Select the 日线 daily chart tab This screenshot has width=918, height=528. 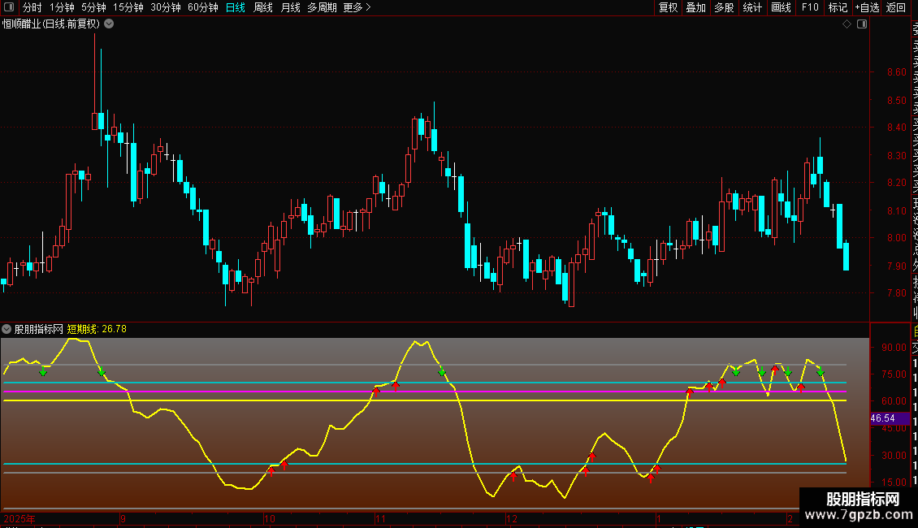tap(236, 7)
